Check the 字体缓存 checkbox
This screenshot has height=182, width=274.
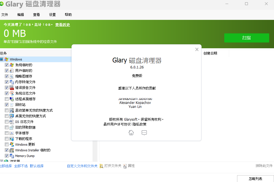pos(7,133)
